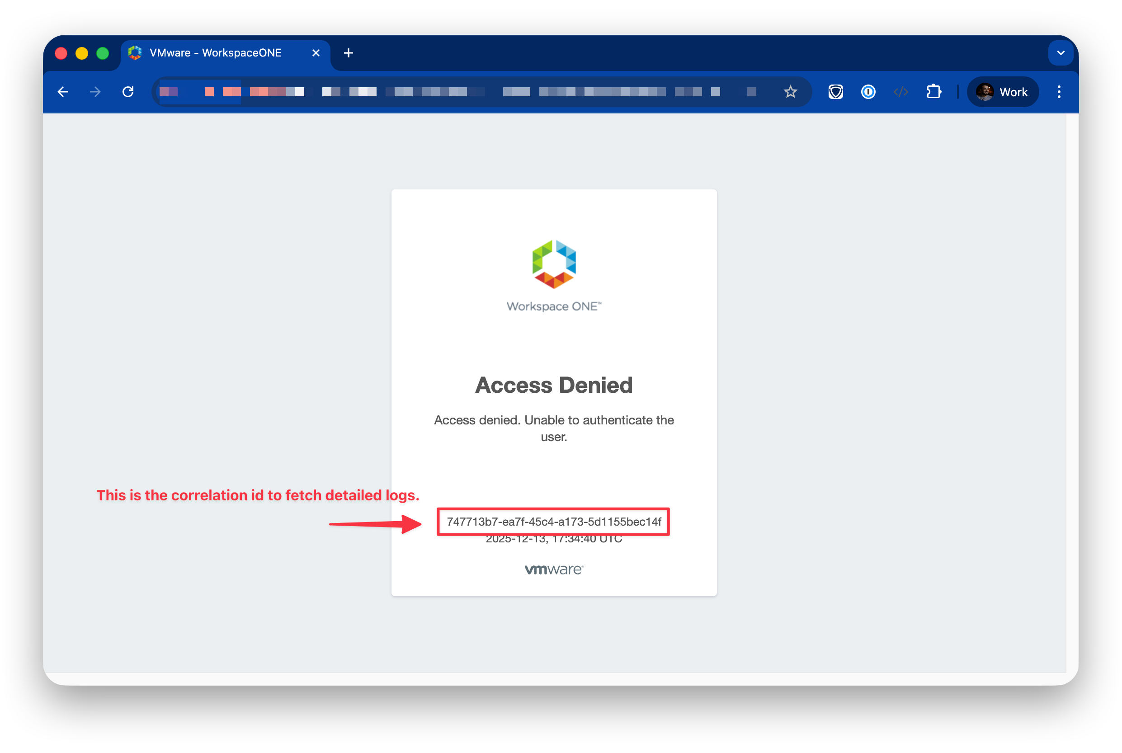The height and width of the screenshot is (753, 1122).
Task: Click the forward navigation arrow
Action: click(95, 92)
